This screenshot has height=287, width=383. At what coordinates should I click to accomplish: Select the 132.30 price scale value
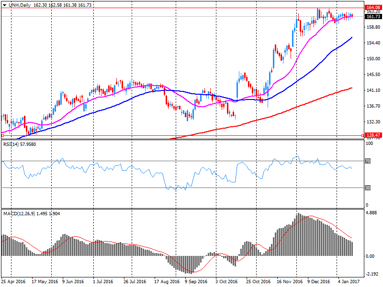pos(373,122)
